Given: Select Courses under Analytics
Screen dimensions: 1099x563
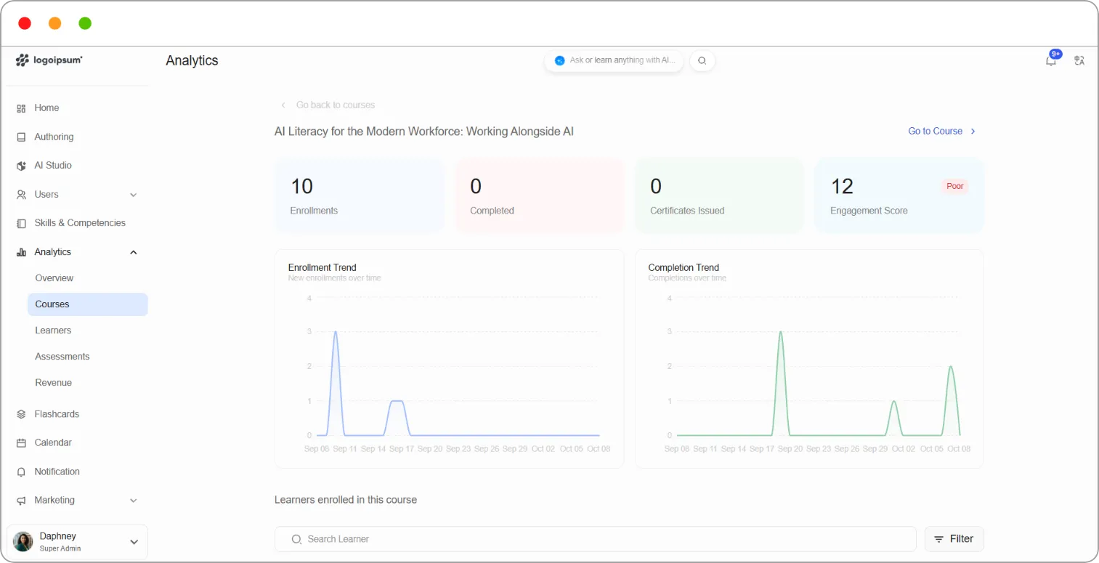Looking at the screenshot, I should click(87, 304).
